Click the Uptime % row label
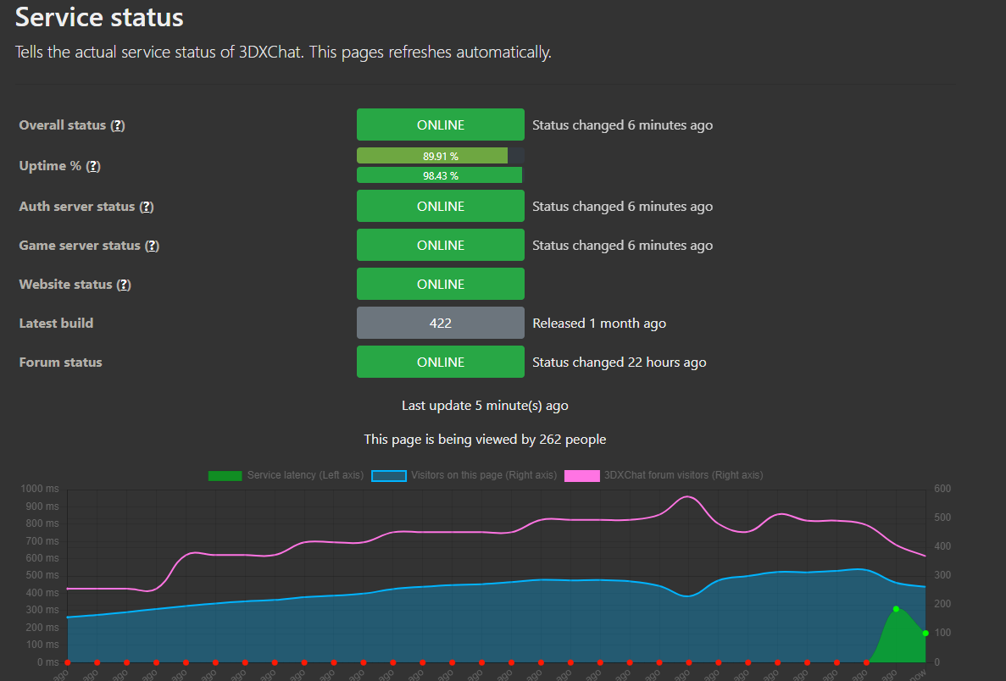Screen dimensions: 1006x681 click(x=50, y=165)
